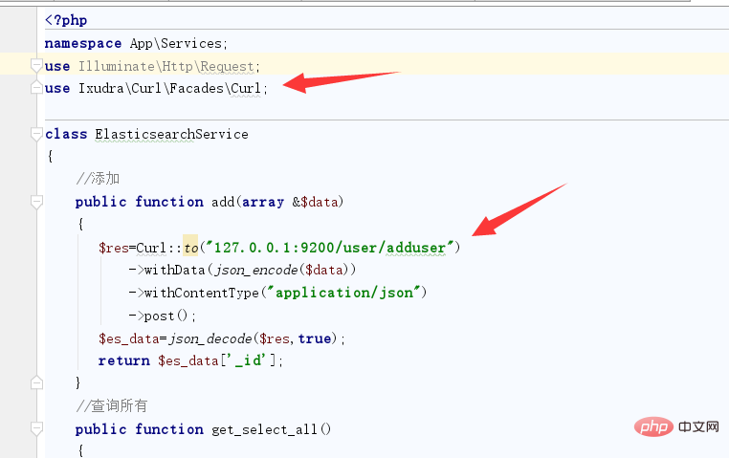Click the highlighted 'to' method call
The image size is (729, 458).
pyautogui.click(x=190, y=248)
